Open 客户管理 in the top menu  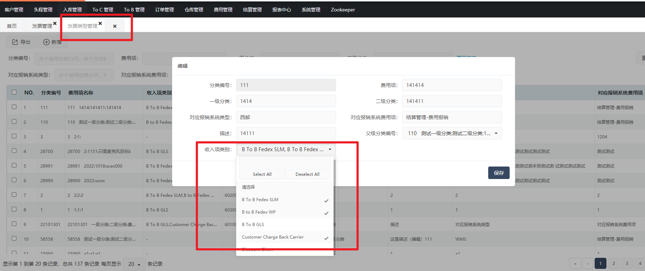pyautogui.click(x=14, y=10)
